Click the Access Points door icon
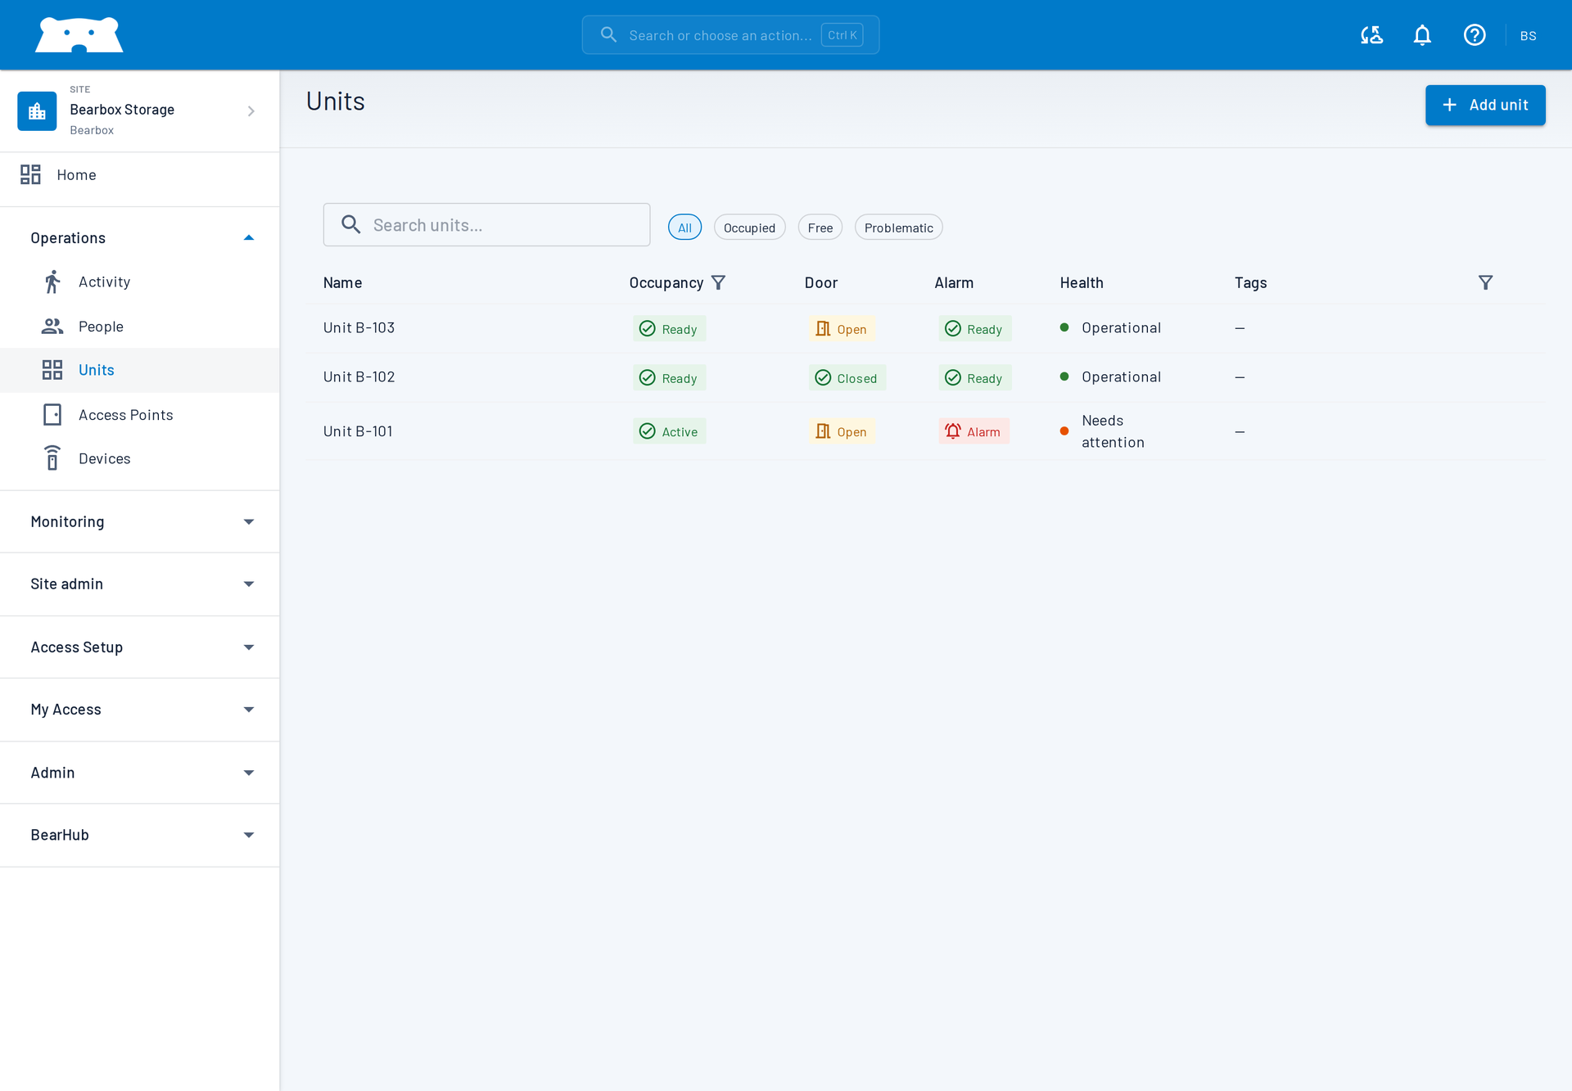The height and width of the screenshot is (1091, 1572). coord(52,414)
